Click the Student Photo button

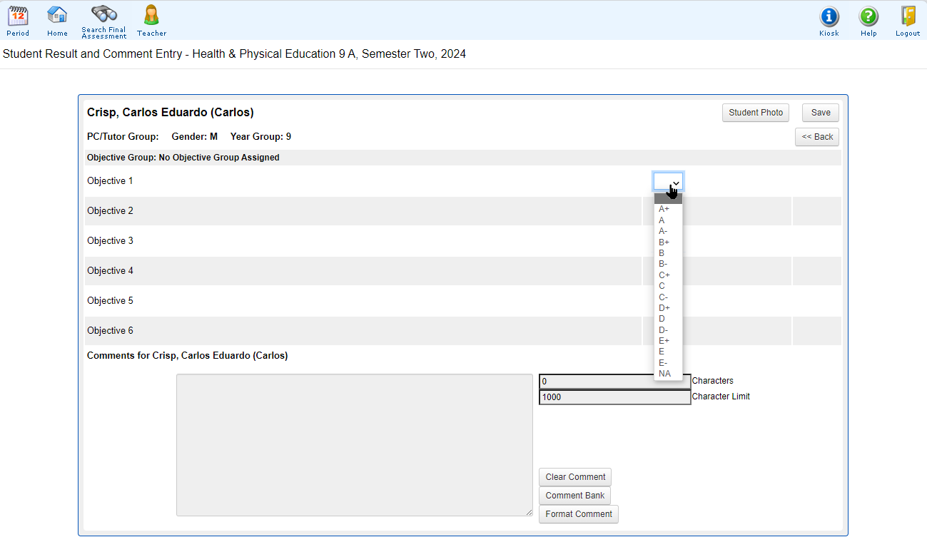coord(755,113)
